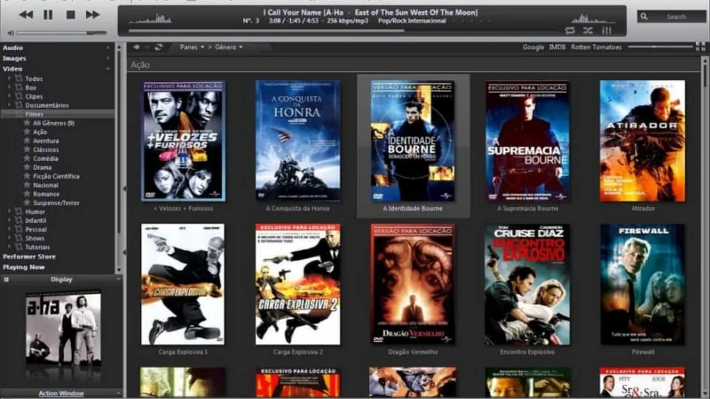Image resolution: width=710 pixels, height=399 pixels.
Task: Click the Shows library icon
Action: point(19,238)
